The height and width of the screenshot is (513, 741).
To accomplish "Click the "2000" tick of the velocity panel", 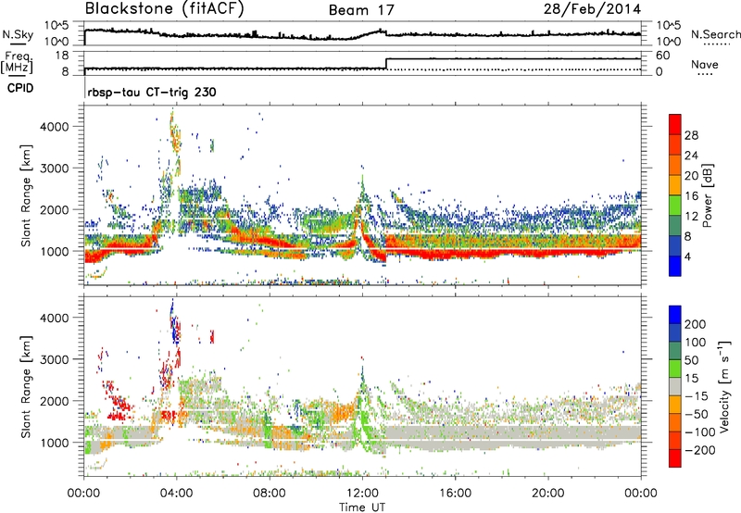I will (x=54, y=401).
